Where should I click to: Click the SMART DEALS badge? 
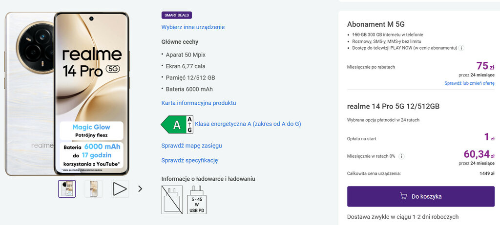176,15
